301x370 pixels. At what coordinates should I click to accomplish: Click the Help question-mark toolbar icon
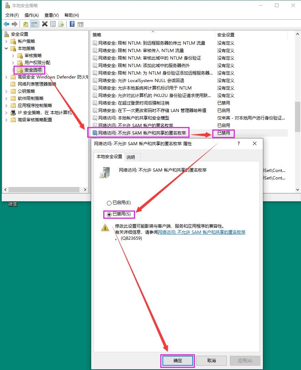point(71,24)
